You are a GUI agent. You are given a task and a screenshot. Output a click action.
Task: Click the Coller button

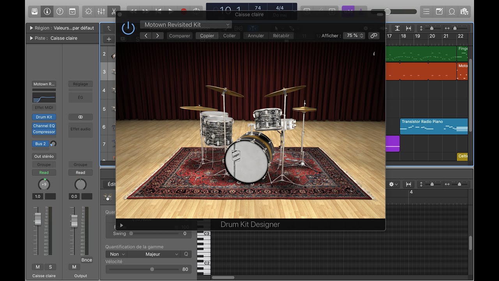point(229,36)
